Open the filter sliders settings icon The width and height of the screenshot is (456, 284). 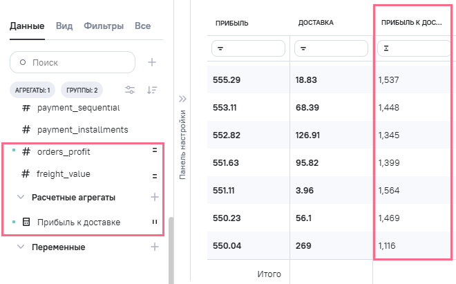pos(129,90)
